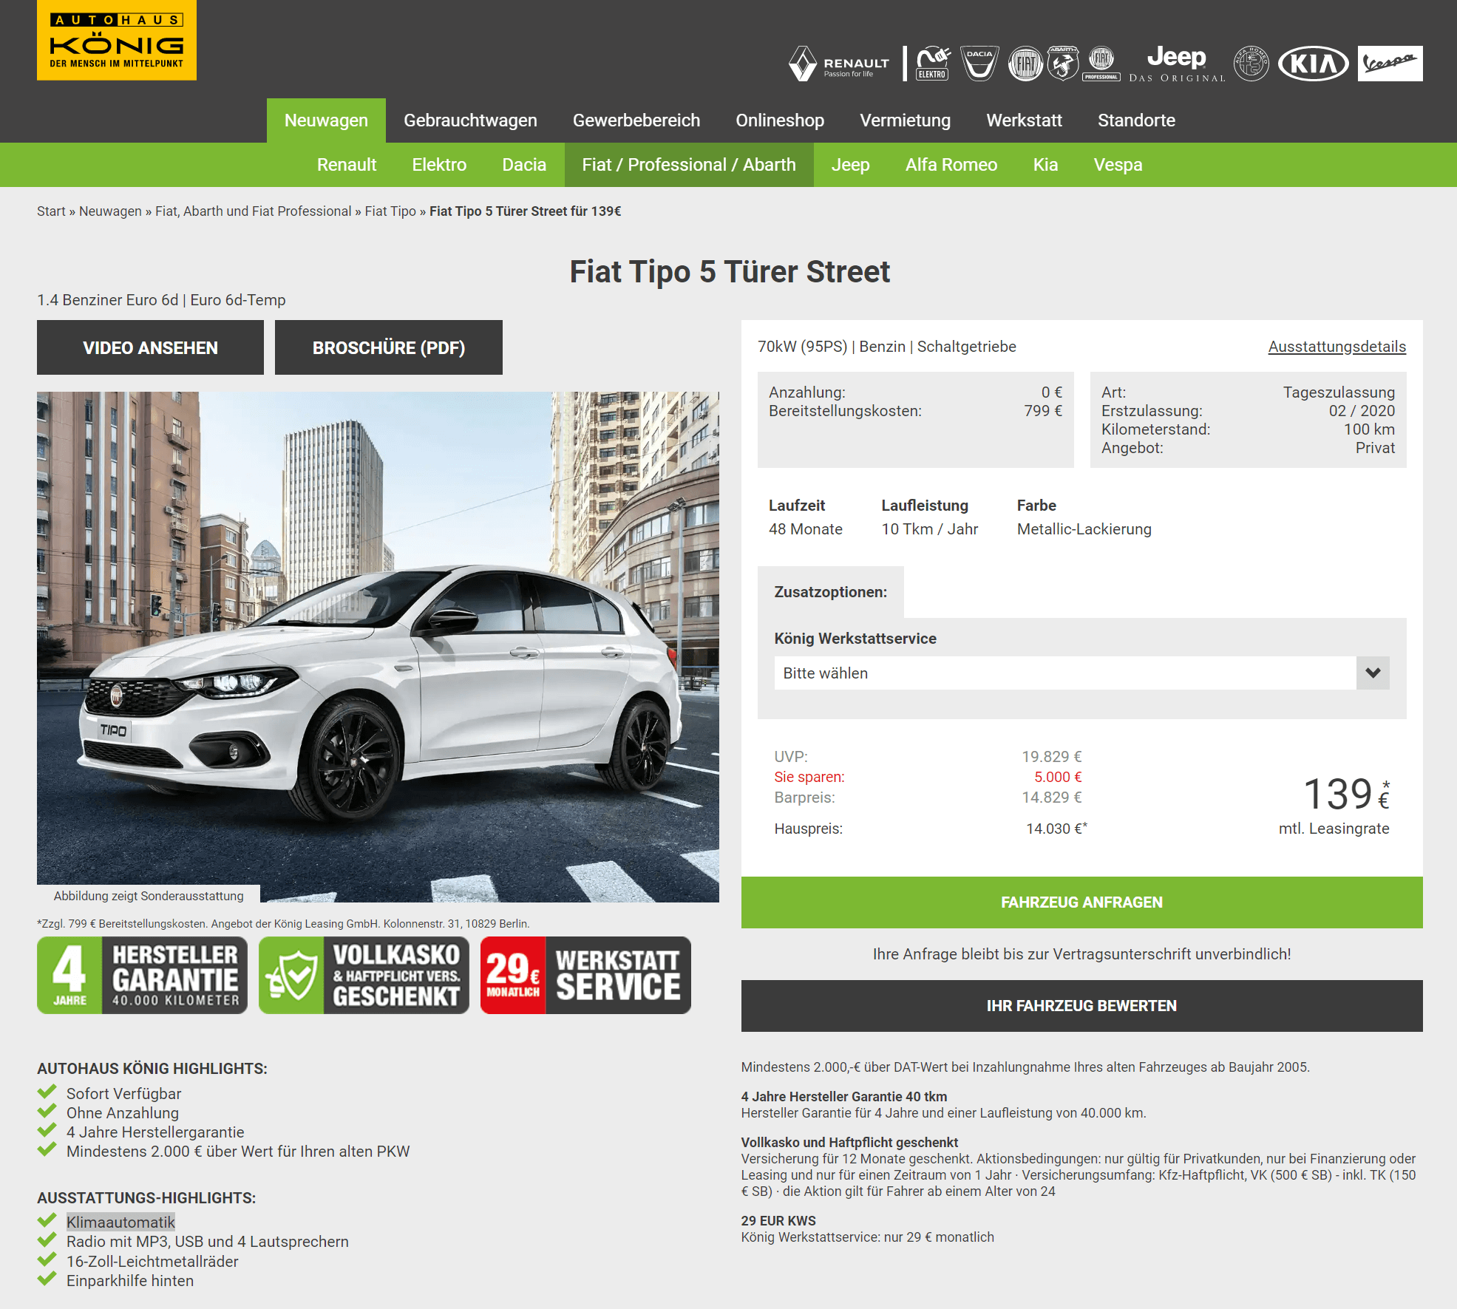
Task: Click 'Sofort Verfügbar' highlight entry
Action: (123, 1094)
